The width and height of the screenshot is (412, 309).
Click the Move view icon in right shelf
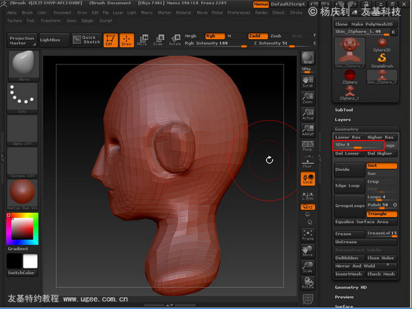(308, 251)
